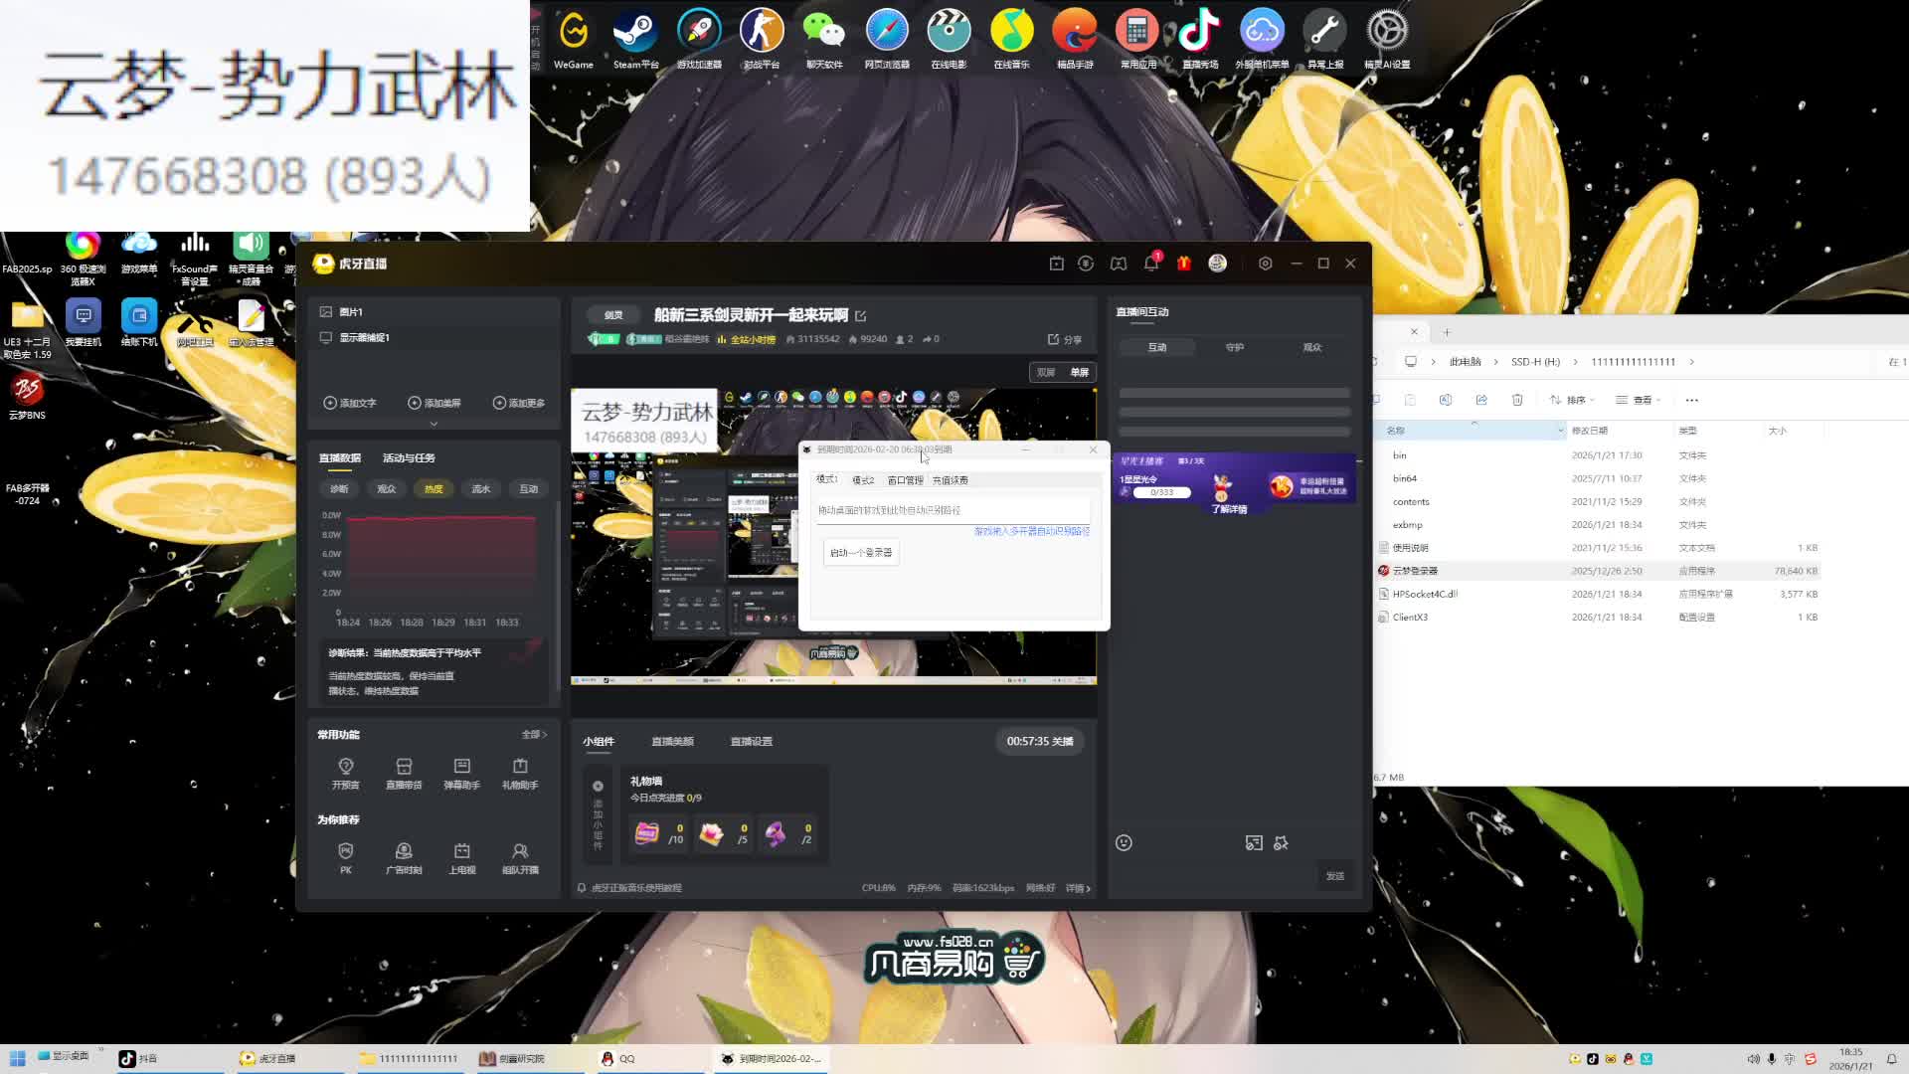Click the 00:57:35 关播 stop-stream button
The image size is (1909, 1074).
pos(1039,742)
